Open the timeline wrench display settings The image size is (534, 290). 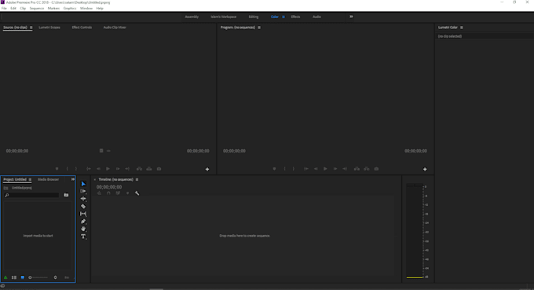click(137, 193)
